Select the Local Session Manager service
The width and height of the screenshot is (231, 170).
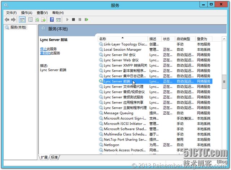point(155,50)
